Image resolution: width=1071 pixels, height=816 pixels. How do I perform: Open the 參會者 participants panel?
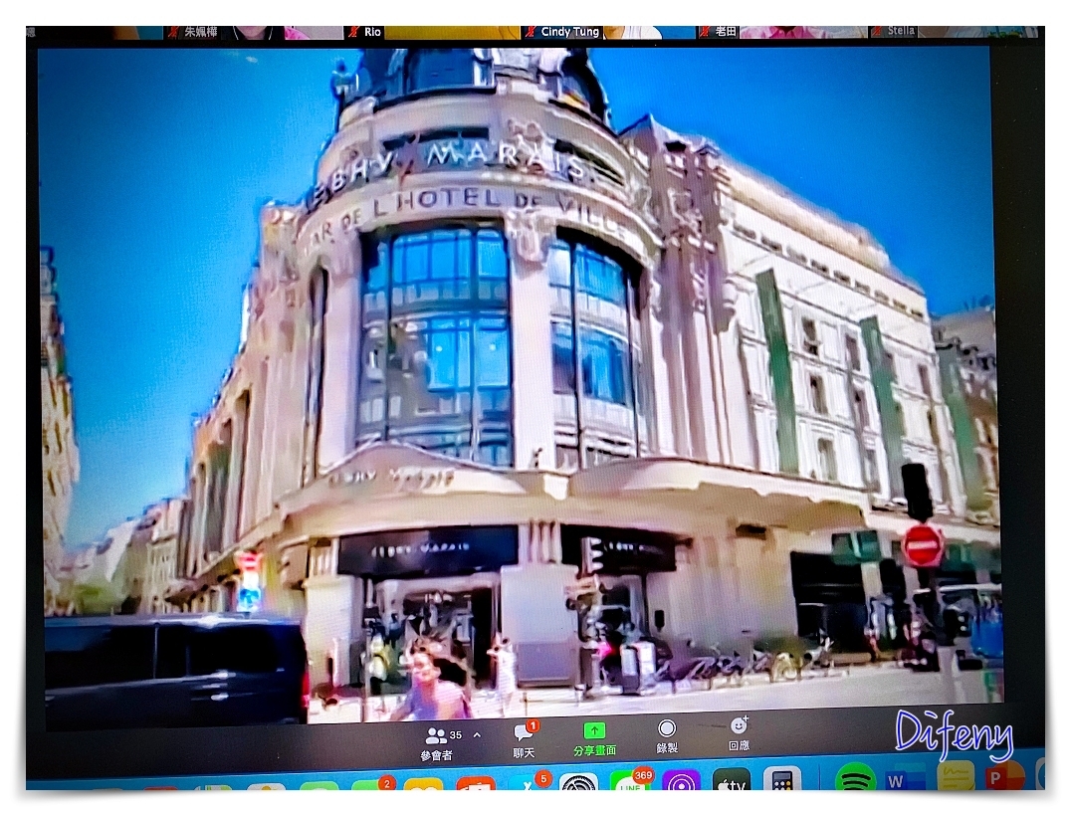click(443, 742)
